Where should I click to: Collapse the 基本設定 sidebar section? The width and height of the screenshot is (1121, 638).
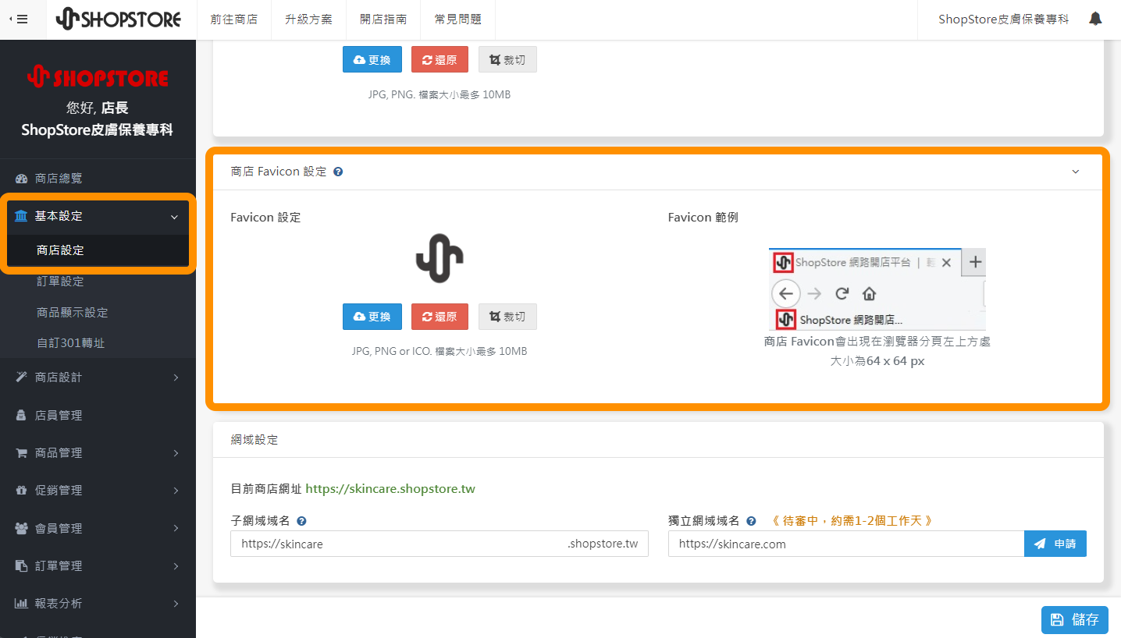[98, 216]
